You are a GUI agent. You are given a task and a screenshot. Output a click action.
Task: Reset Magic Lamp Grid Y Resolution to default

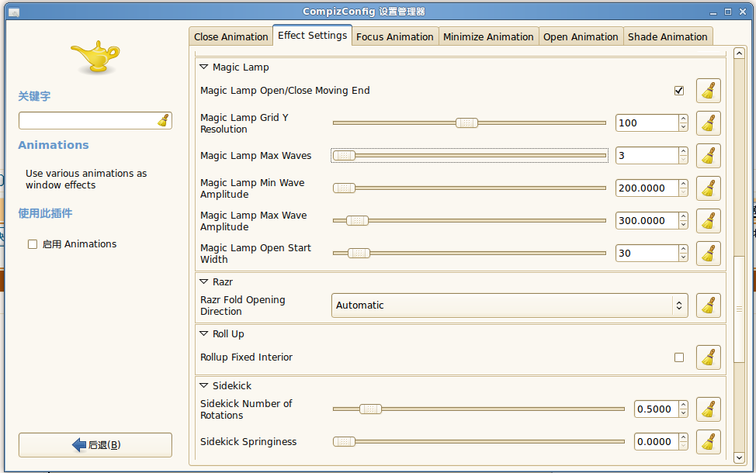coord(708,123)
